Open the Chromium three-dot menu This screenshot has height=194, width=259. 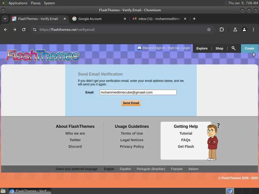[253, 30]
